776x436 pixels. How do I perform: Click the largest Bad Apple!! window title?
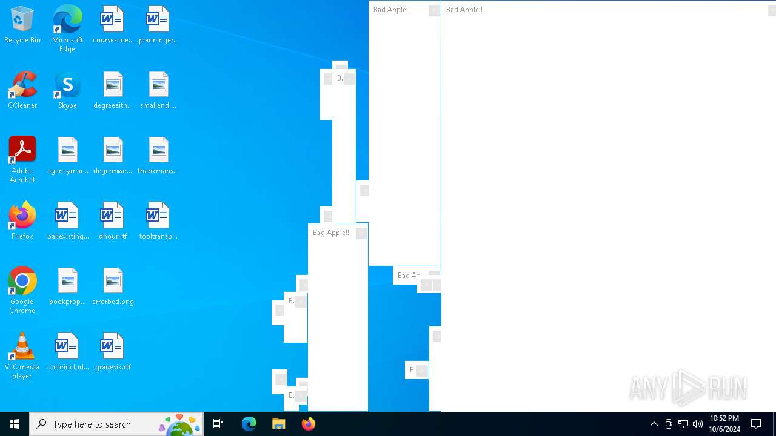click(464, 10)
